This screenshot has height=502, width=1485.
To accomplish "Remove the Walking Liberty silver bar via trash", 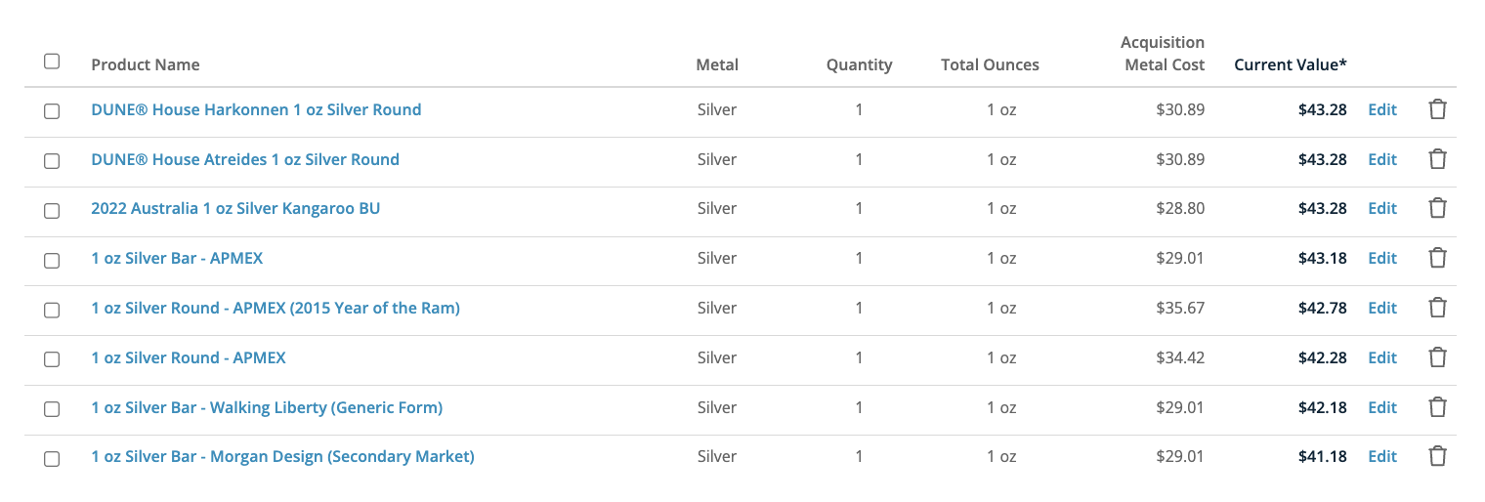I will coord(1437,407).
